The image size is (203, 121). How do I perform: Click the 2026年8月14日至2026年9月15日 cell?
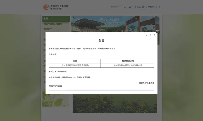[x=128, y=65]
